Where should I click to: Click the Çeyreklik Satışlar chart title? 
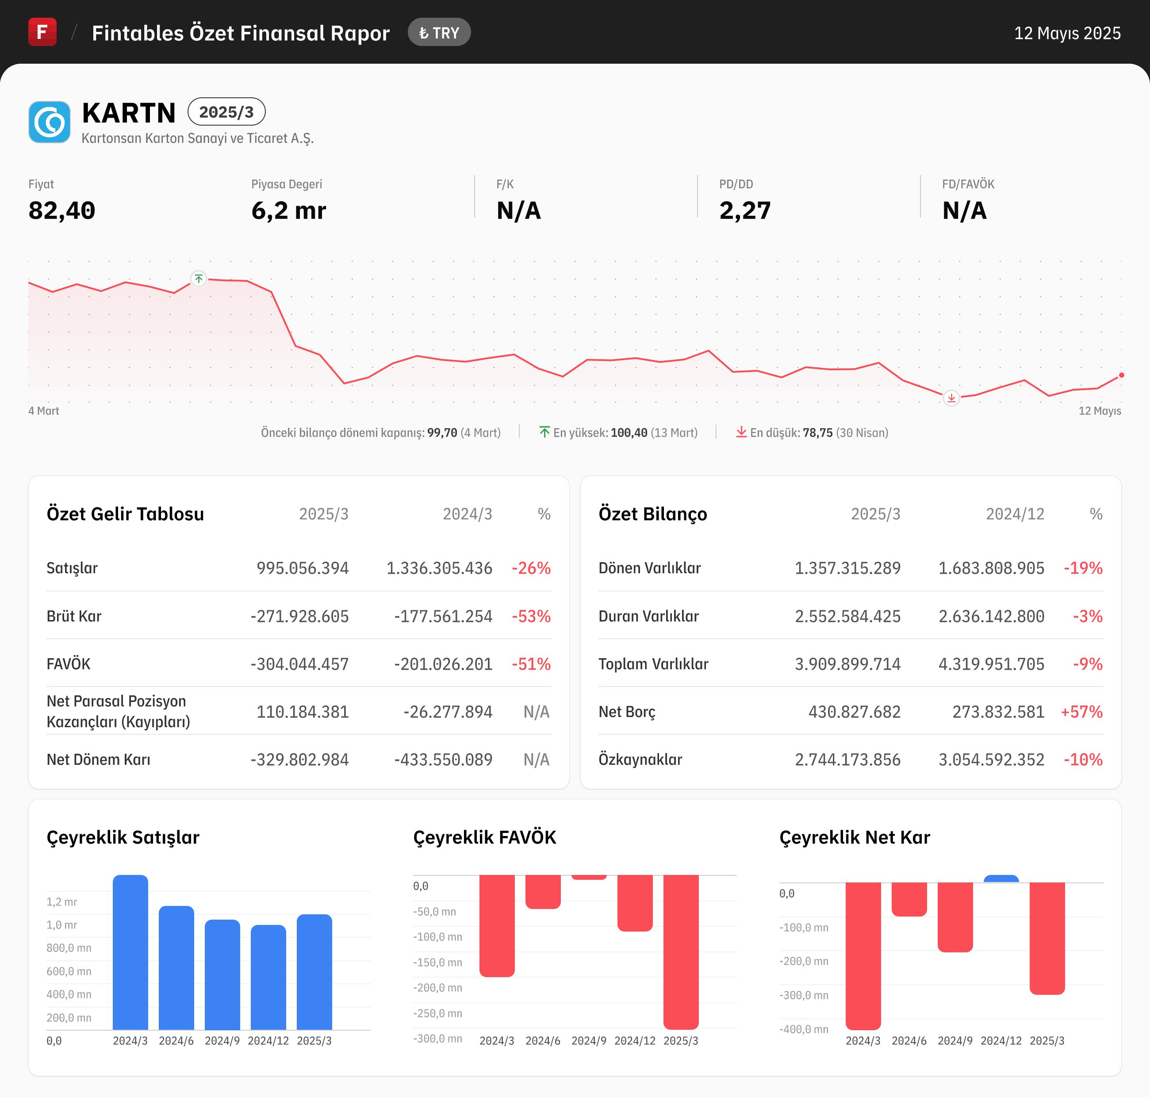point(123,837)
